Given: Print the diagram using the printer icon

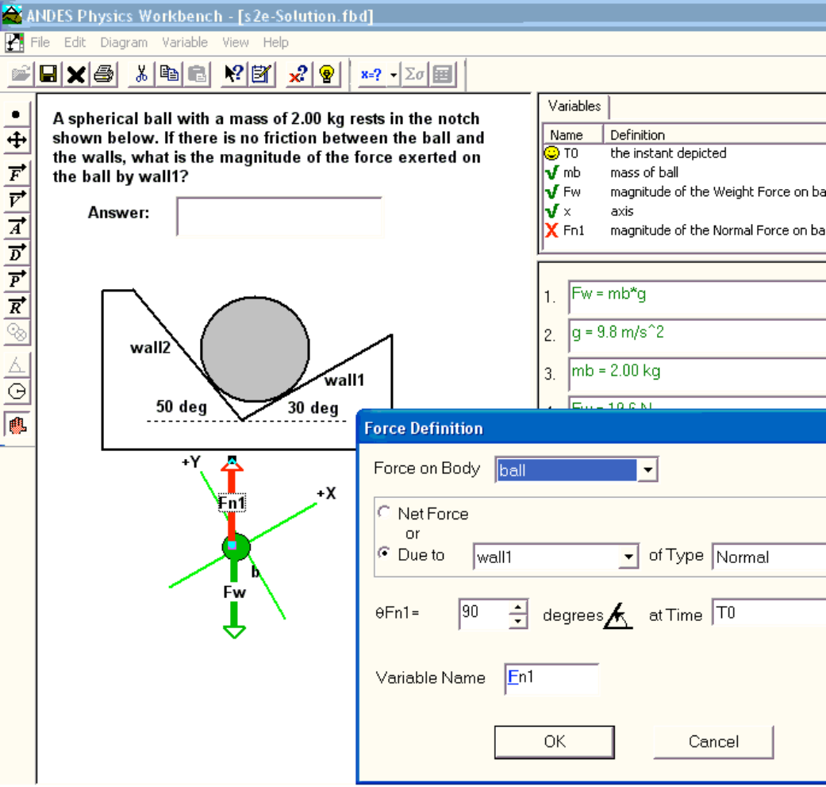Looking at the screenshot, I should coord(104,74).
